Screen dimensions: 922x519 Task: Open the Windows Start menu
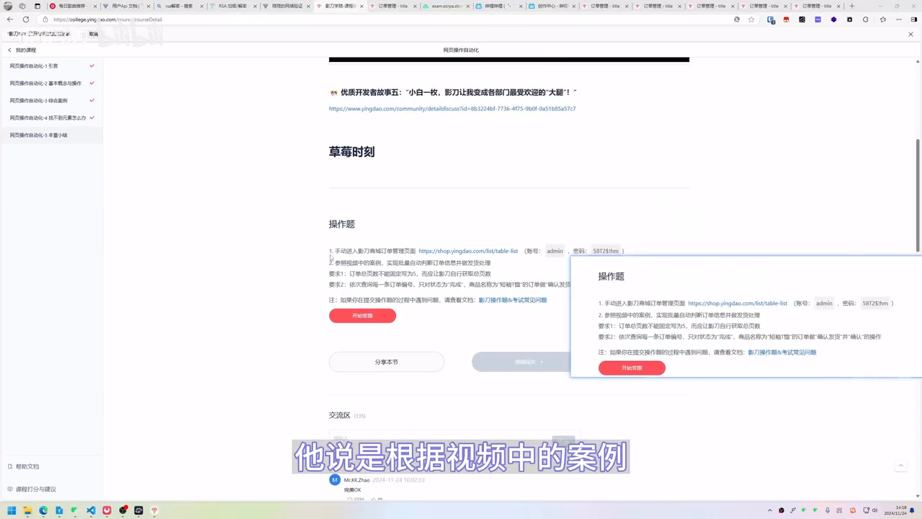(12, 510)
